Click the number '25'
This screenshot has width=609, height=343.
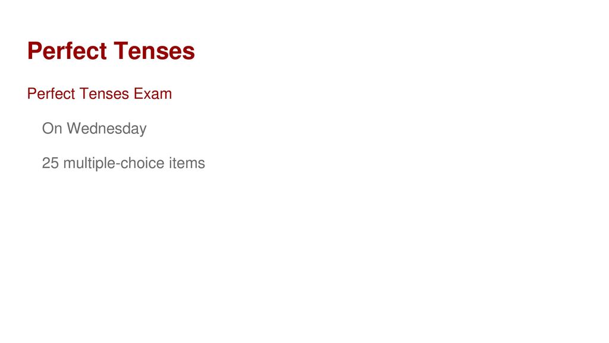click(50, 163)
